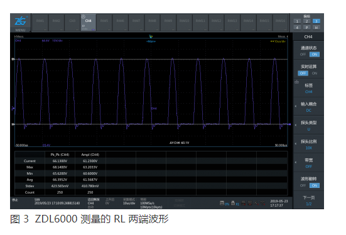
Task: Set real-time calculation to OFF
Action: point(303,73)
